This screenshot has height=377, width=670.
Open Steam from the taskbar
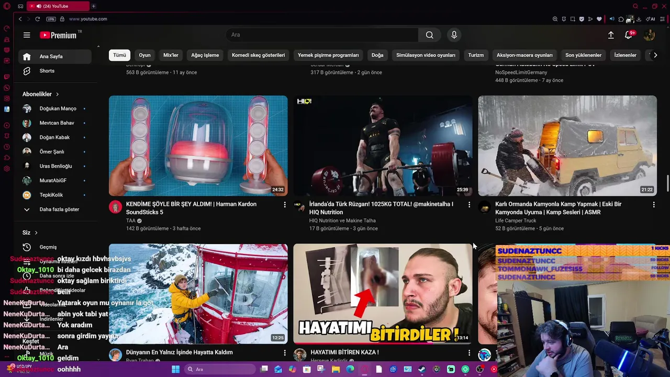pyautogui.click(x=422, y=369)
